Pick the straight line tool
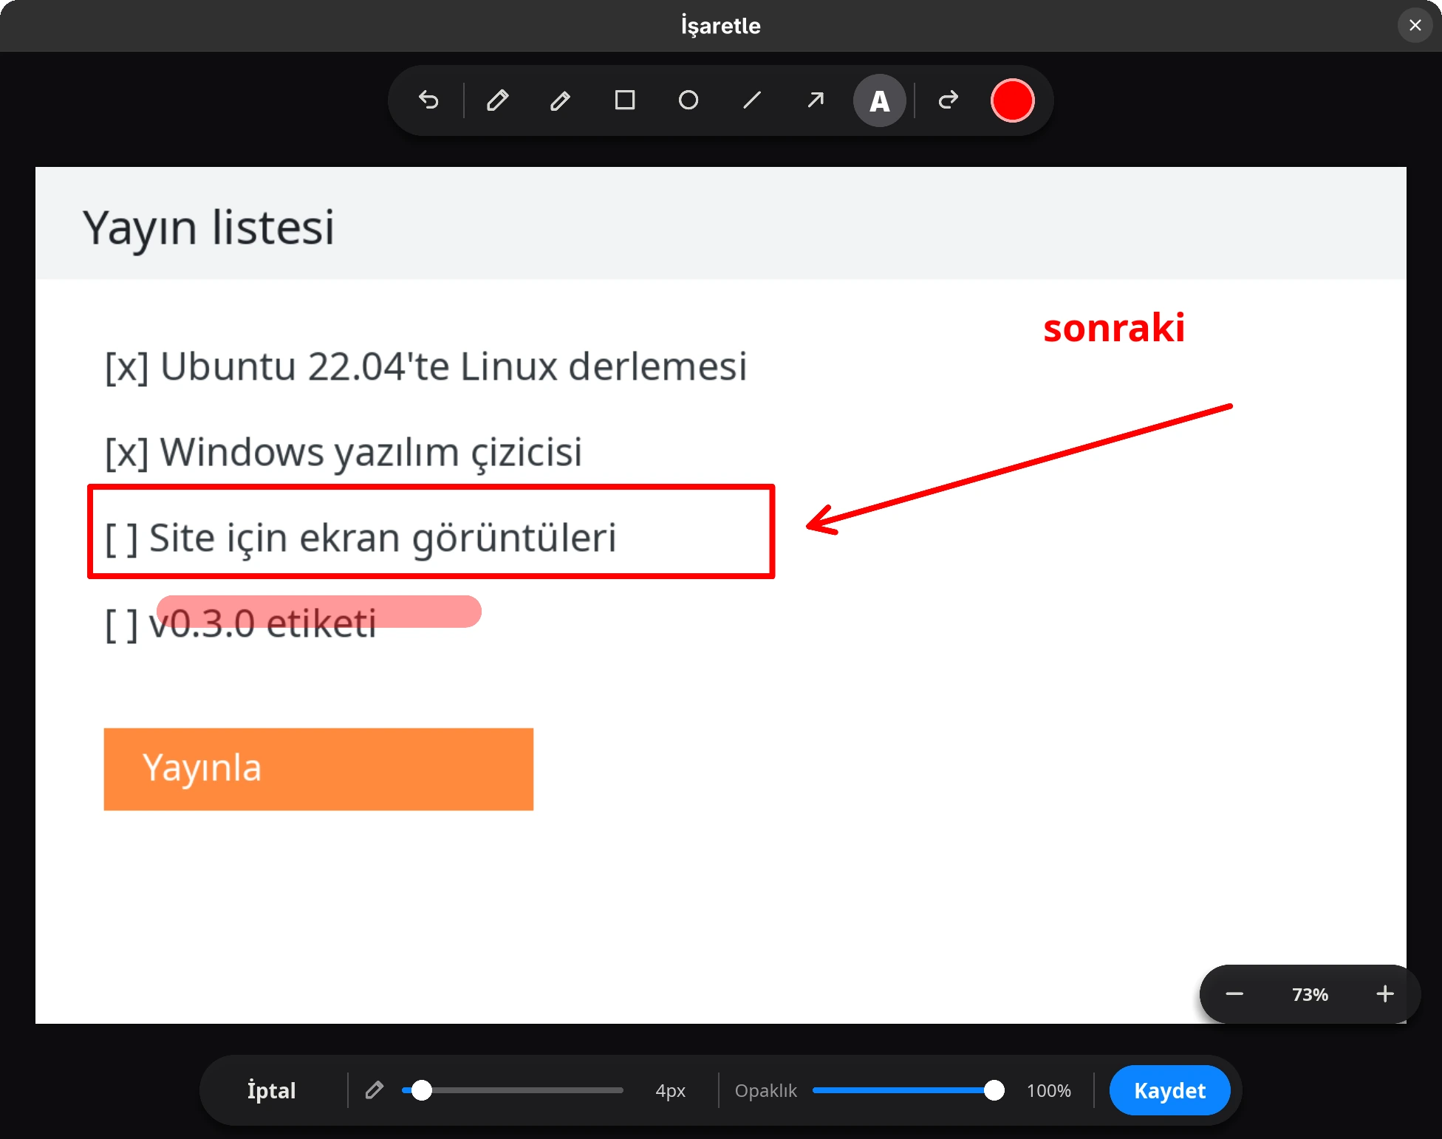Viewport: 1442px width, 1139px height. pos(752,100)
